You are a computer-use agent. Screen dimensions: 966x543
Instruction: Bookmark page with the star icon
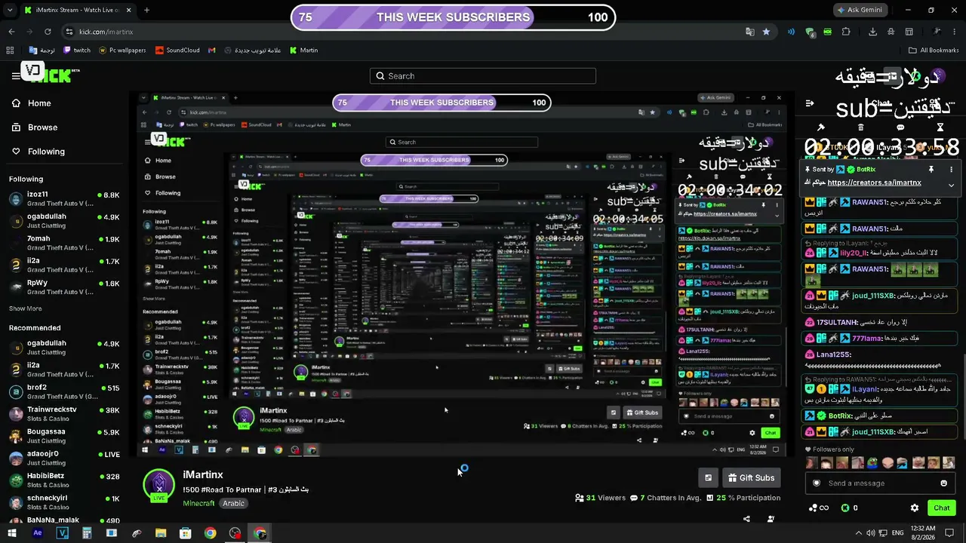(767, 32)
